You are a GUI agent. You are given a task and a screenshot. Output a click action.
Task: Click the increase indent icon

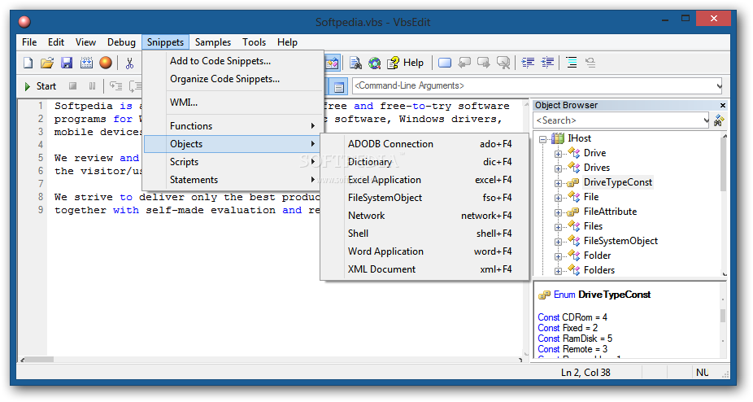click(529, 63)
